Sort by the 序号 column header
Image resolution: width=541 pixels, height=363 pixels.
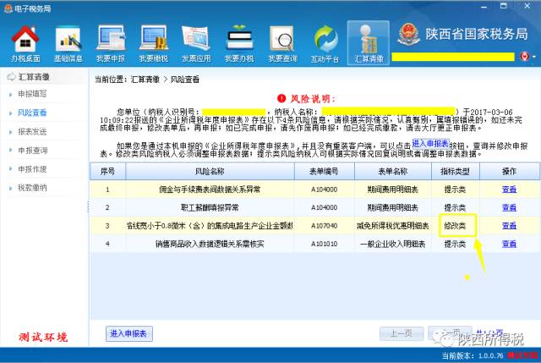[x=107, y=171]
